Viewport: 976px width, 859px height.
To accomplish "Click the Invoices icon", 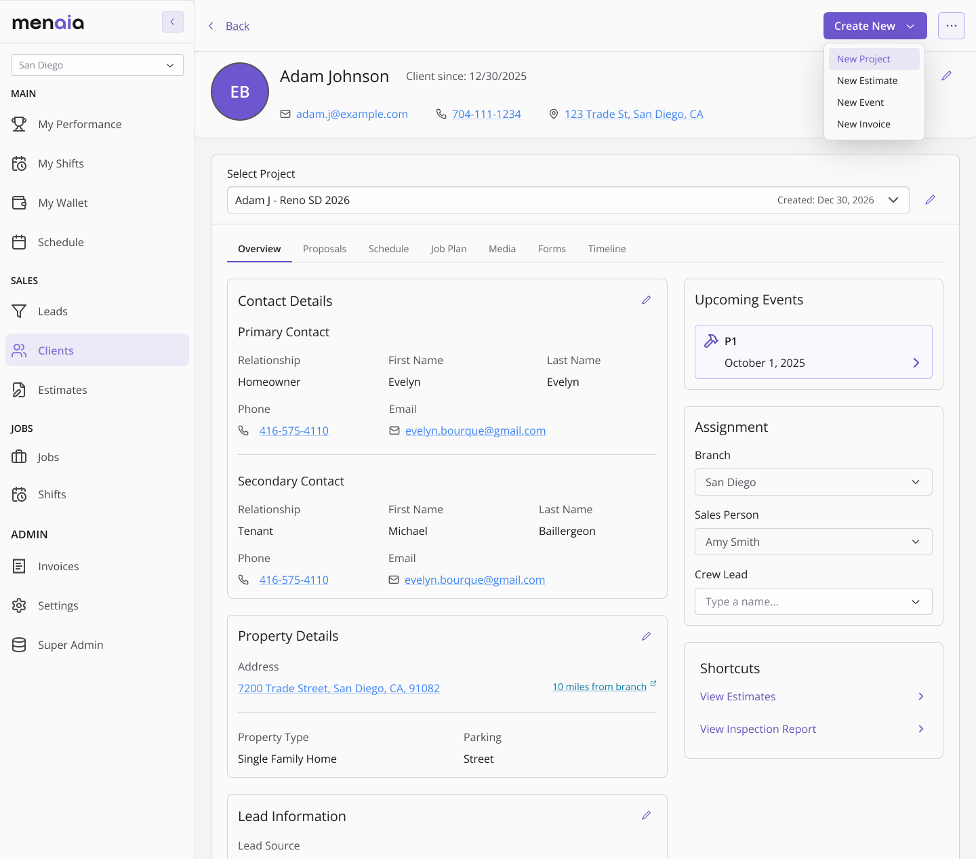I will 19,566.
